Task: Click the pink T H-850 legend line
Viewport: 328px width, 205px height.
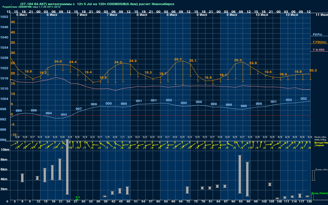Action: click(319, 52)
